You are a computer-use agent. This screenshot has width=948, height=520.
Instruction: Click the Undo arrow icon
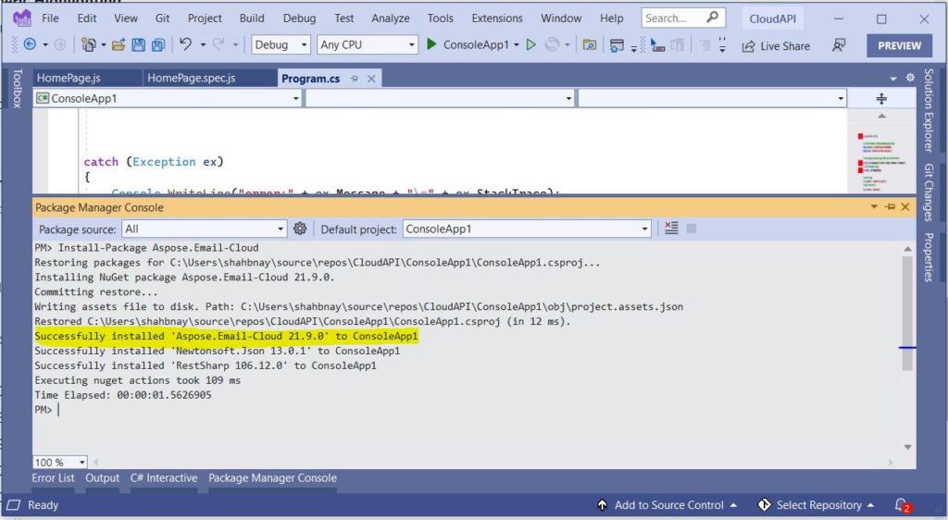point(185,44)
